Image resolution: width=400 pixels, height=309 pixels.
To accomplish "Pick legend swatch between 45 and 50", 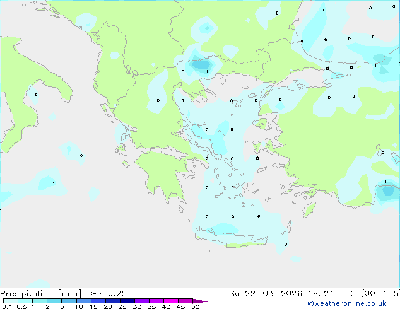I will (x=185, y=301).
